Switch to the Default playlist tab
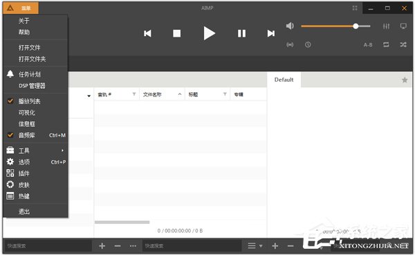Image resolution: width=415 pixels, height=255 pixels. coord(284,80)
